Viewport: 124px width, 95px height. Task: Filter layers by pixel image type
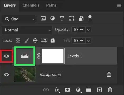43,18
